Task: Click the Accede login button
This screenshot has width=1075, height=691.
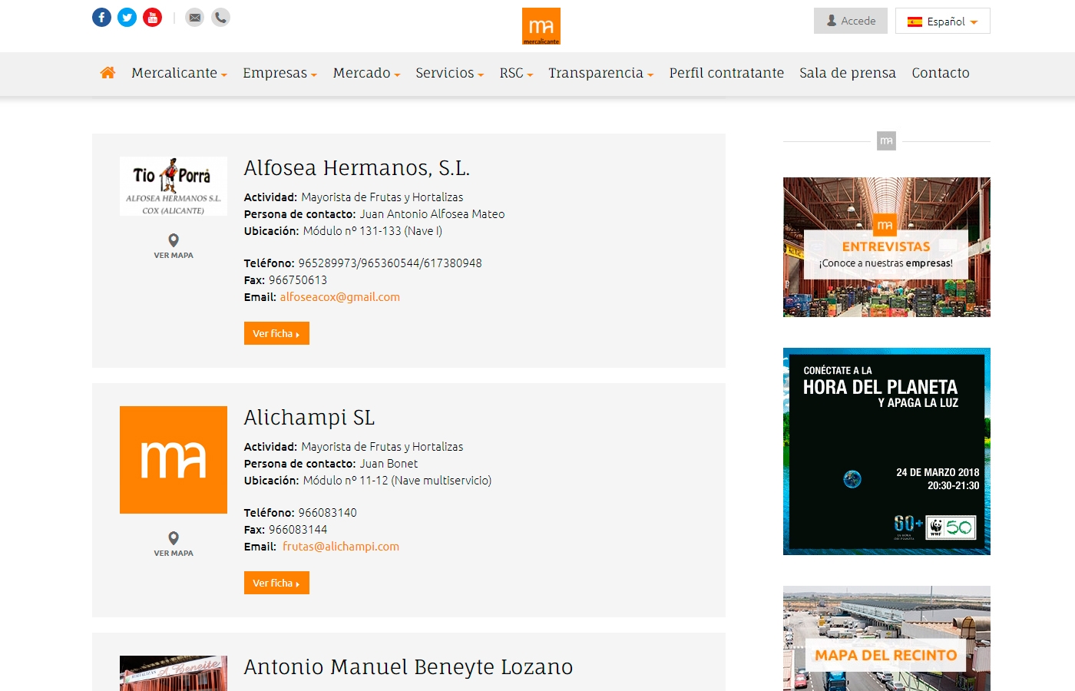Action: pos(851,21)
